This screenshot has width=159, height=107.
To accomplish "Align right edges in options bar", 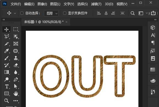I will (x=113, y=13).
